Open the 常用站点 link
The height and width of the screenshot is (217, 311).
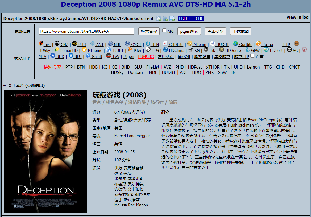point(166,57)
